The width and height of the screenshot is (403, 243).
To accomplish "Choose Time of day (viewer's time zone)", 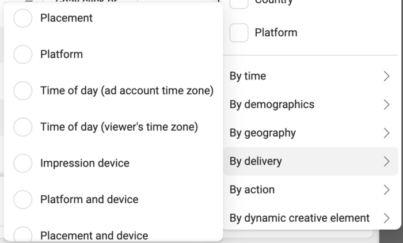I will pos(23,127).
